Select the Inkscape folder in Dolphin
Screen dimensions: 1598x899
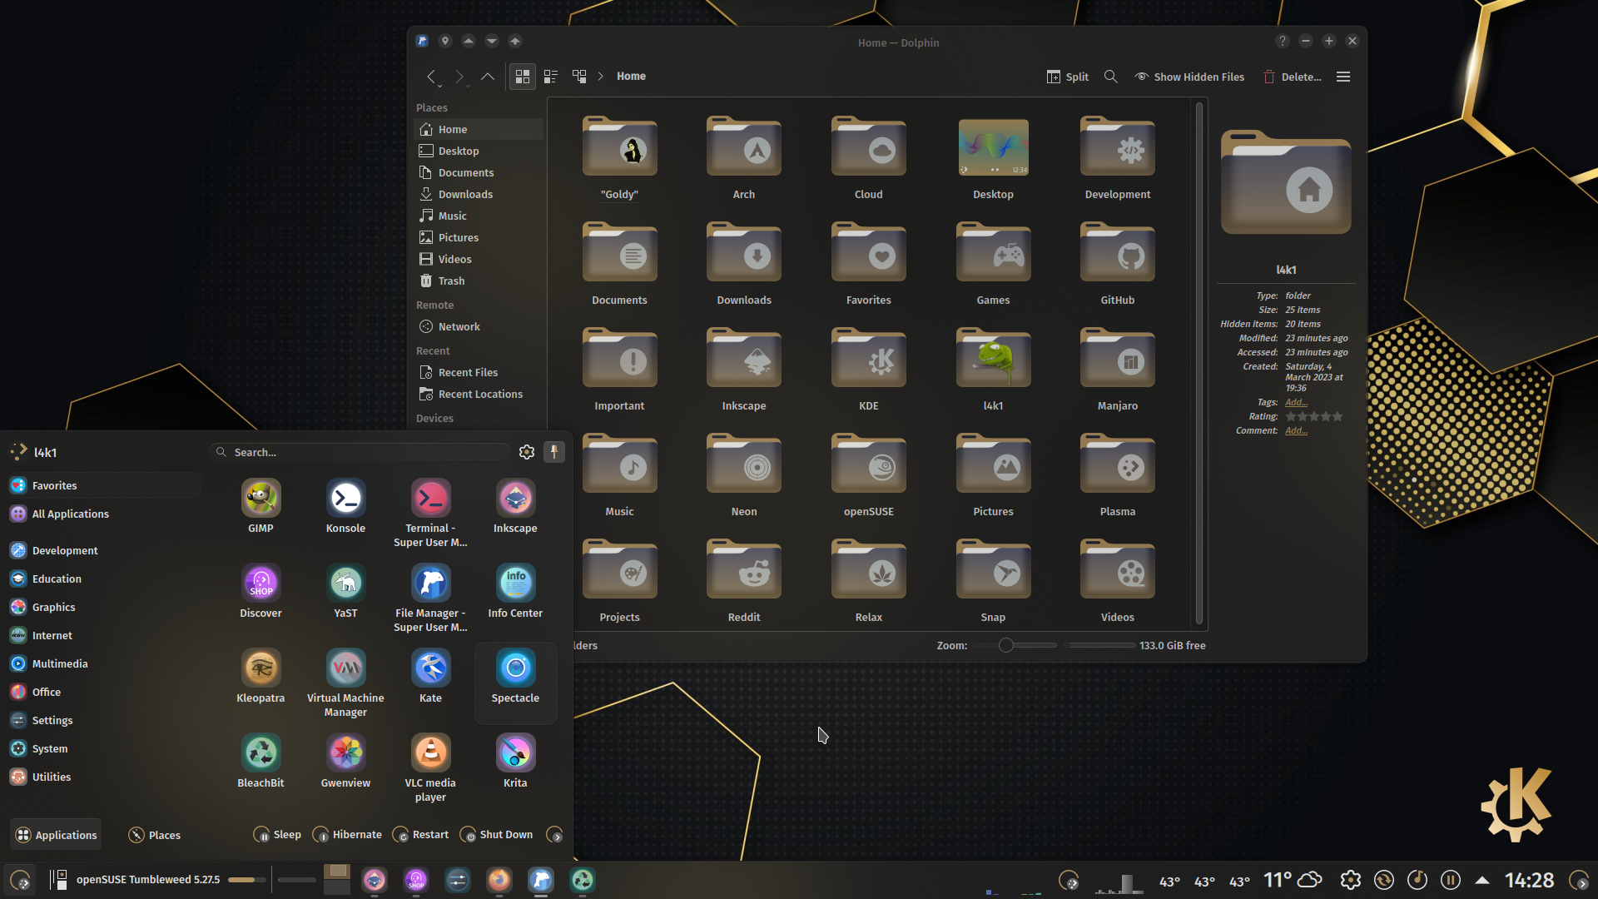744,370
